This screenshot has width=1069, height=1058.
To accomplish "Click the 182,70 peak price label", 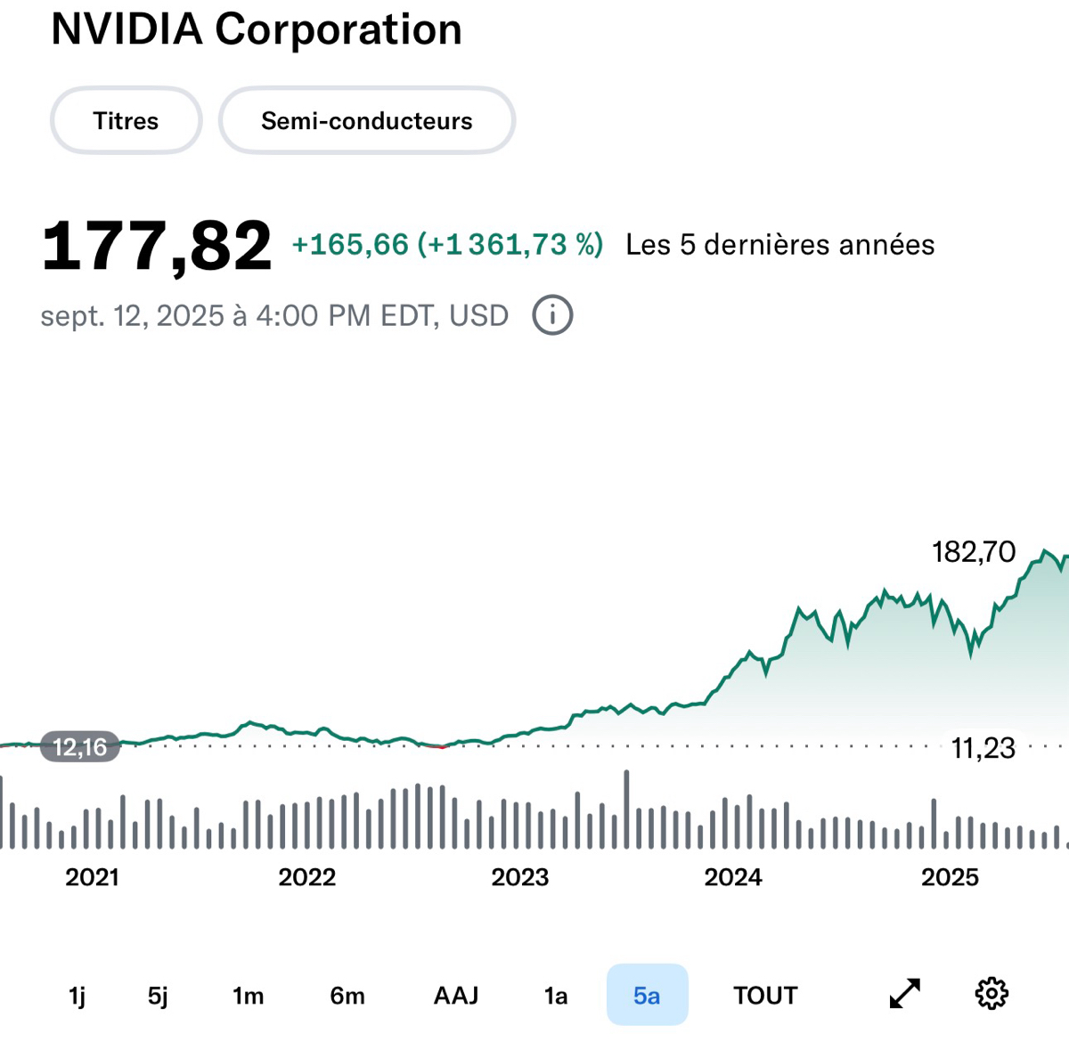I will click(974, 552).
